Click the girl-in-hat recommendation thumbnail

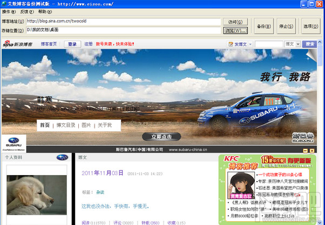[241, 185]
